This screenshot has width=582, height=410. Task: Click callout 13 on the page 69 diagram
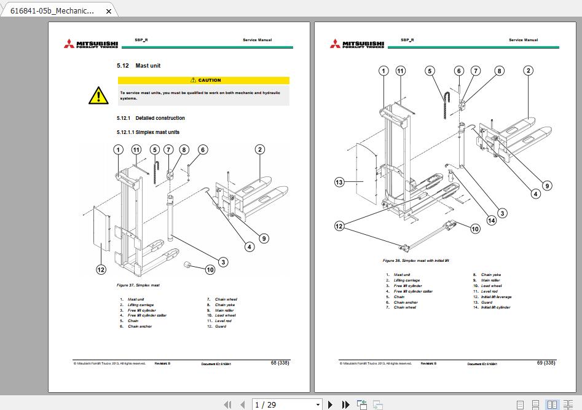coord(339,183)
